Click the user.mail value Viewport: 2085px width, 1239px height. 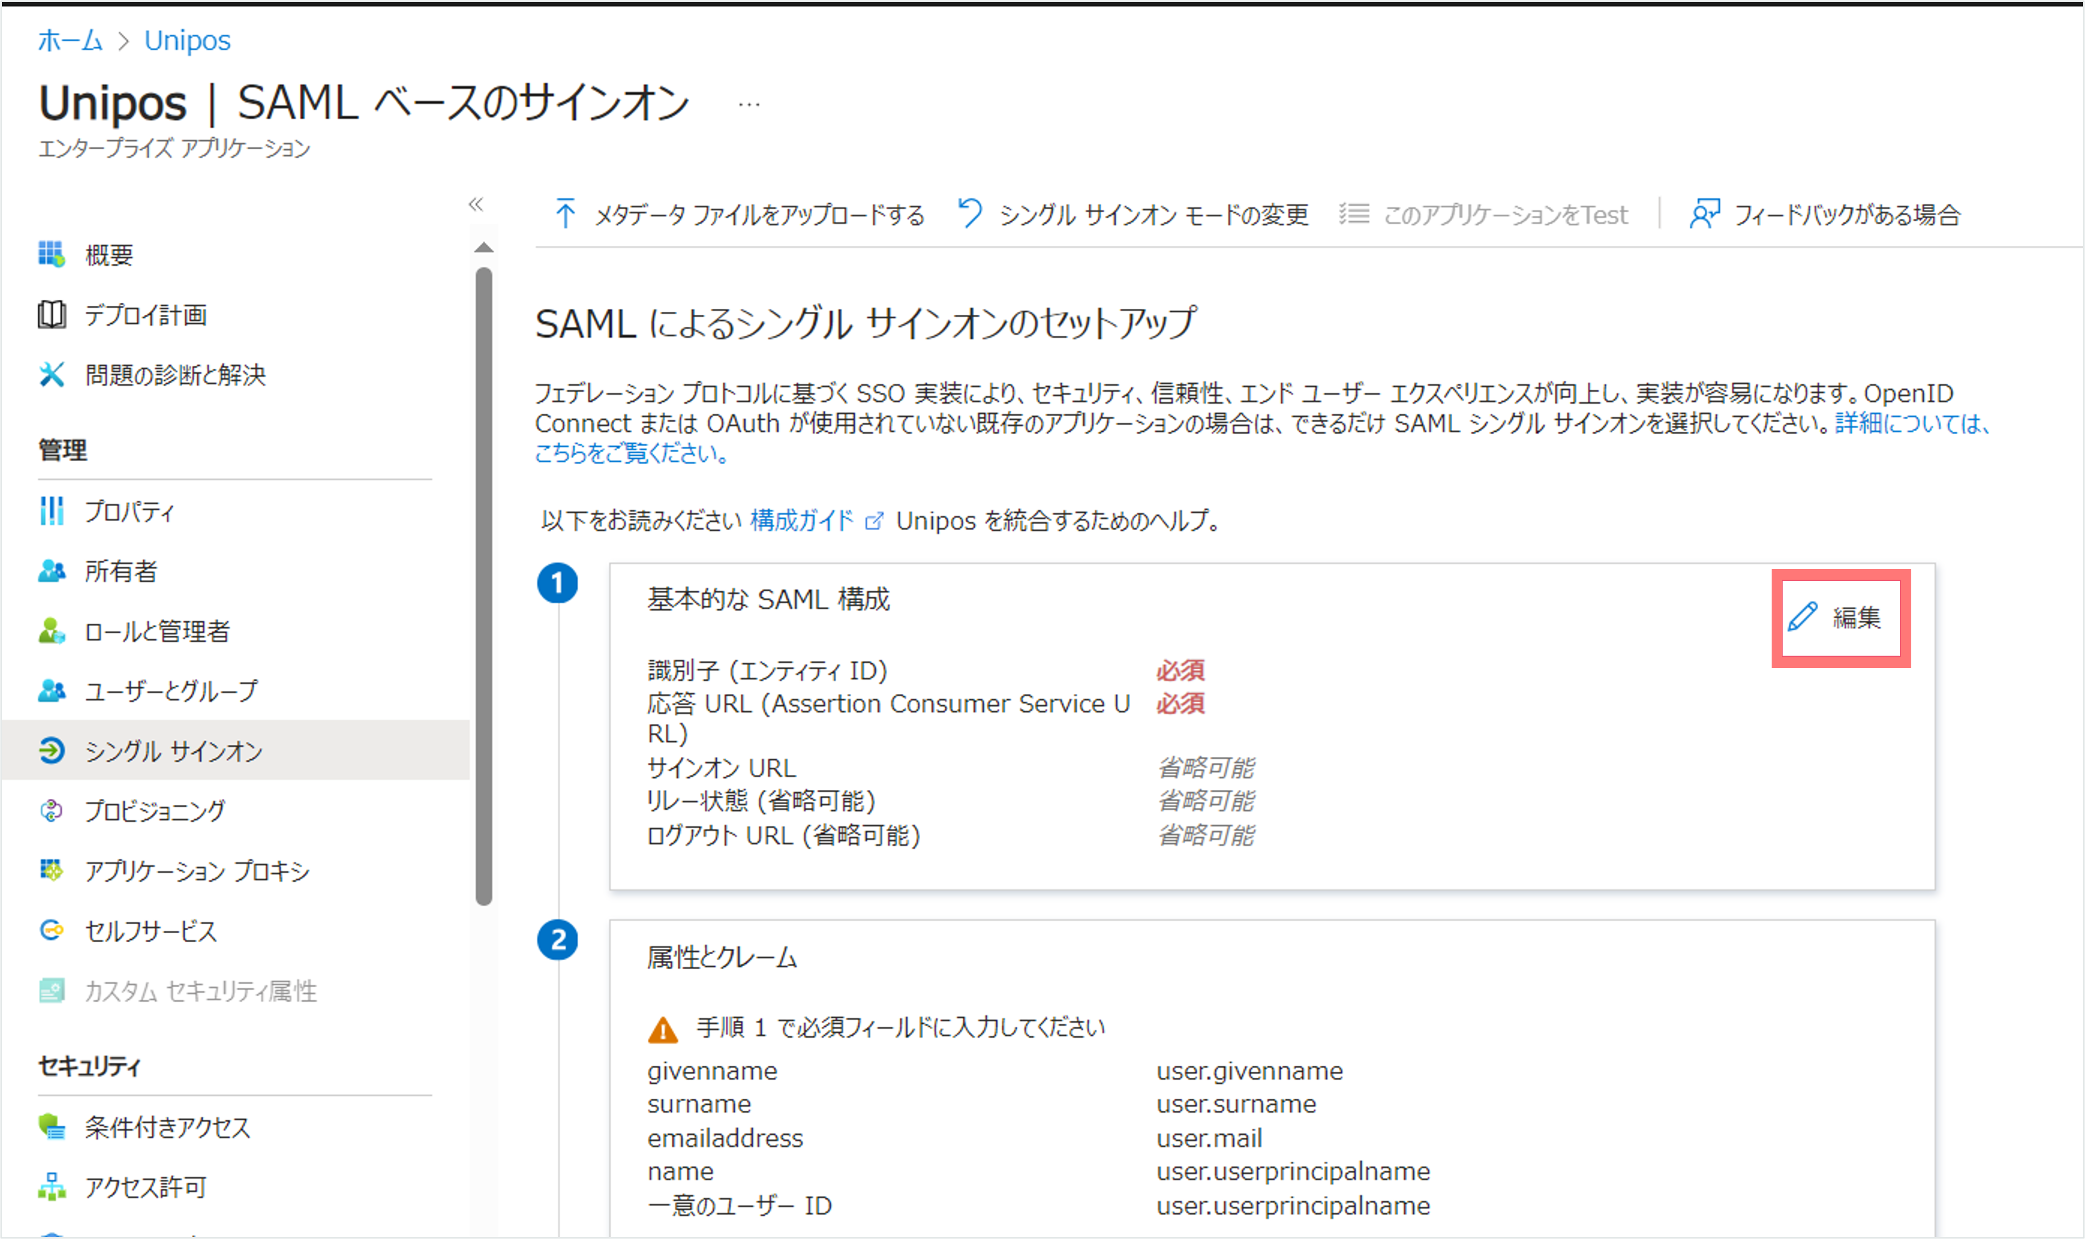[x=1209, y=1139]
